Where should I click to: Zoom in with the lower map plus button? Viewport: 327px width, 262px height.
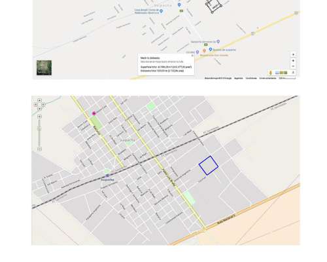[x=39, y=117]
